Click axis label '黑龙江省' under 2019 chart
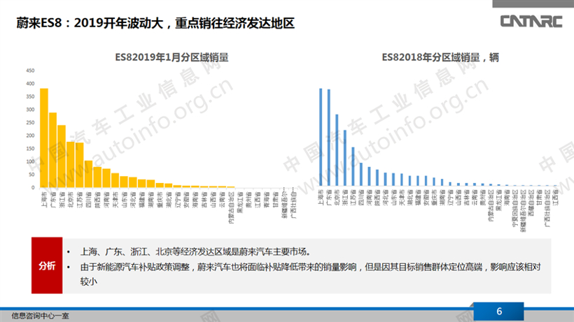The height and width of the screenshot is (322, 574). tap(241, 202)
